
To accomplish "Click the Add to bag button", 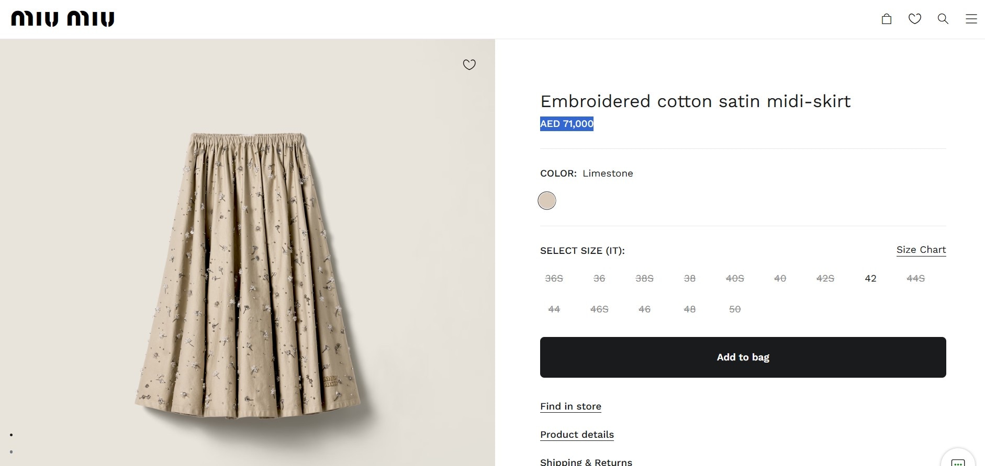I will pyautogui.click(x=743, y=357).
